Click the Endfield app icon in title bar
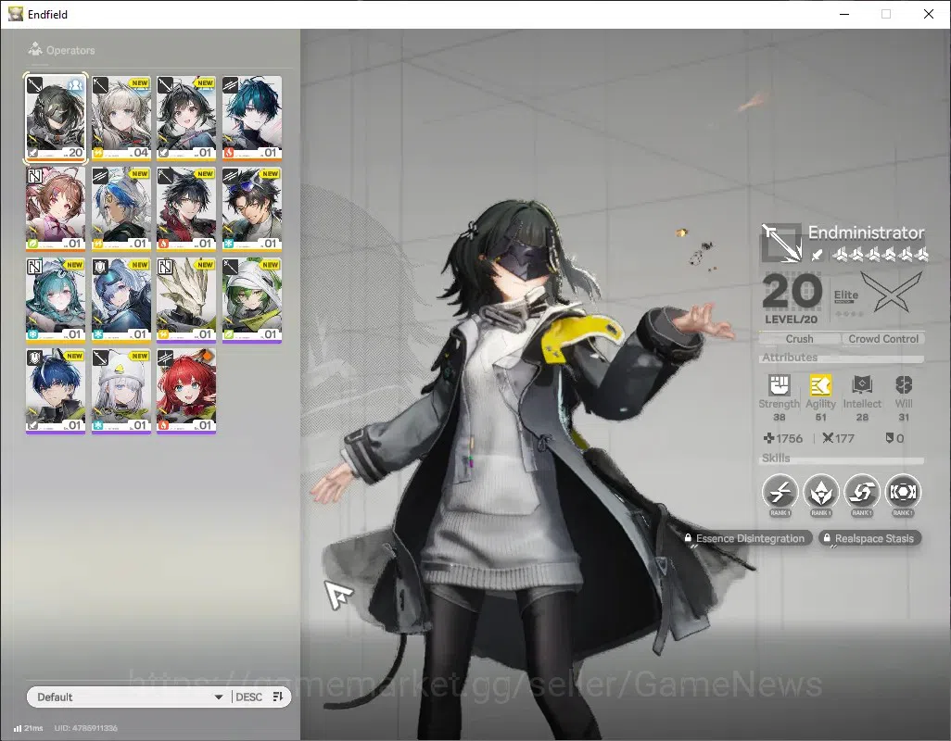The width and height of the screenshot is (951, 741). tap(15, 14)
